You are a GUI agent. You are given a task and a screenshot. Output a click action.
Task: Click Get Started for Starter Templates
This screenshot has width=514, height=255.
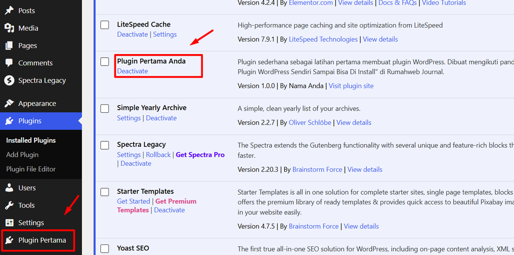(134, 201)
